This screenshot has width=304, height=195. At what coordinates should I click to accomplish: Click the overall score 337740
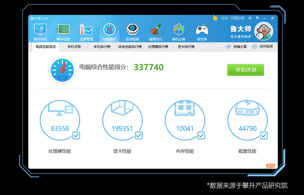[149, 67]
